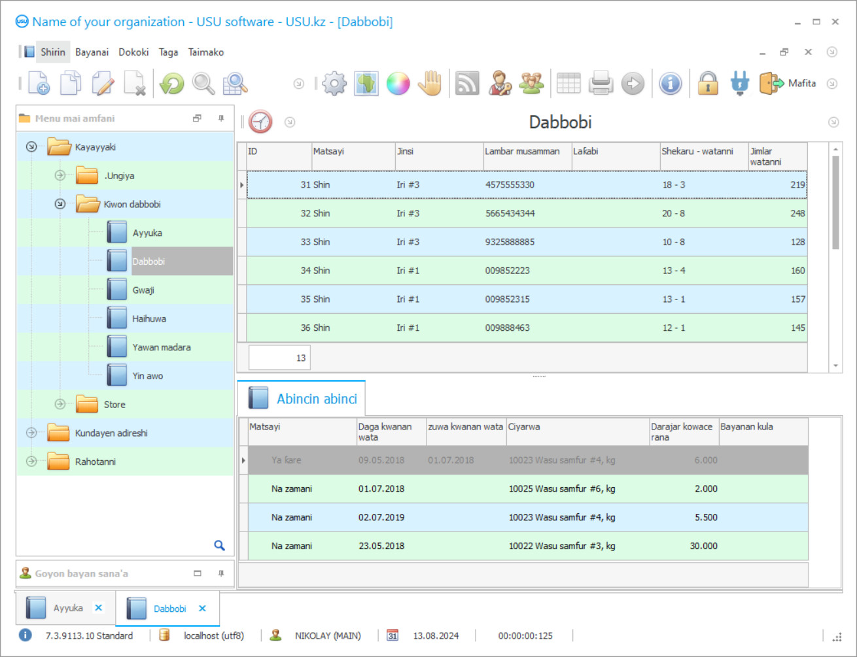
Task: Click the padlock lock icon
Action: pos(708,84)
